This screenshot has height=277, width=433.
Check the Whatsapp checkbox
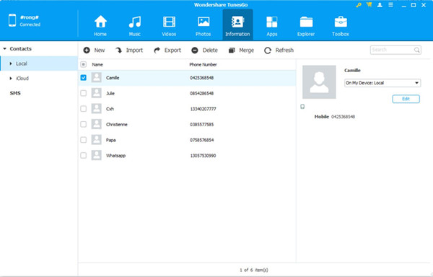(x=83, y=155)
